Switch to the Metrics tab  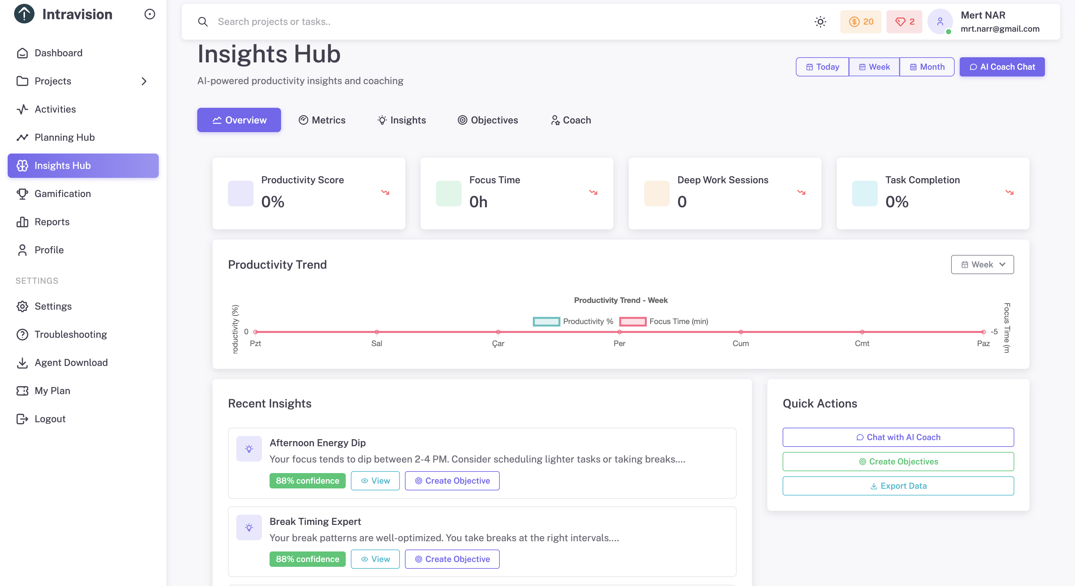(322, 120)
